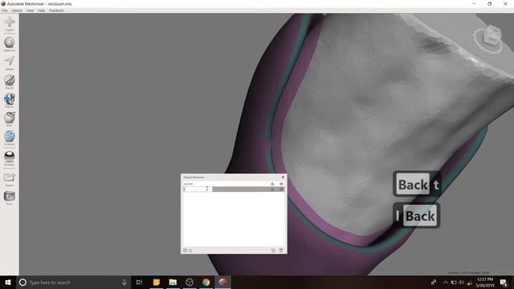Open Chrome from the taskbar
The image size is (514, 289).
[206, 282]
